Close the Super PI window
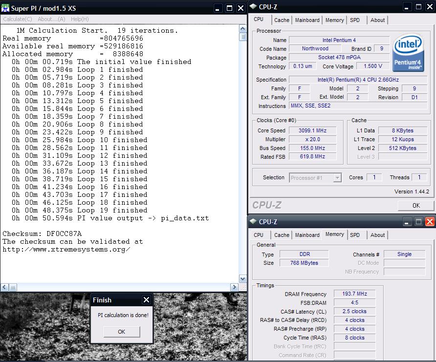This screenshot has width=436, height=362. tap(241, 8)
